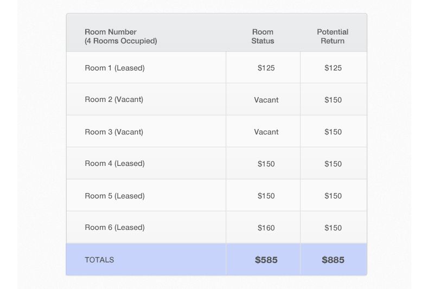Select Room 1 potential return $125
Image resolution: width=434 pixels, height=289 pixels.
[x=333, y=68]
